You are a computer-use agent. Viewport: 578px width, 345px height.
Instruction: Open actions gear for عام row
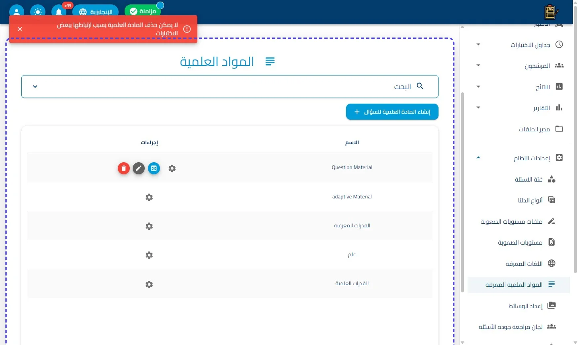149,255
